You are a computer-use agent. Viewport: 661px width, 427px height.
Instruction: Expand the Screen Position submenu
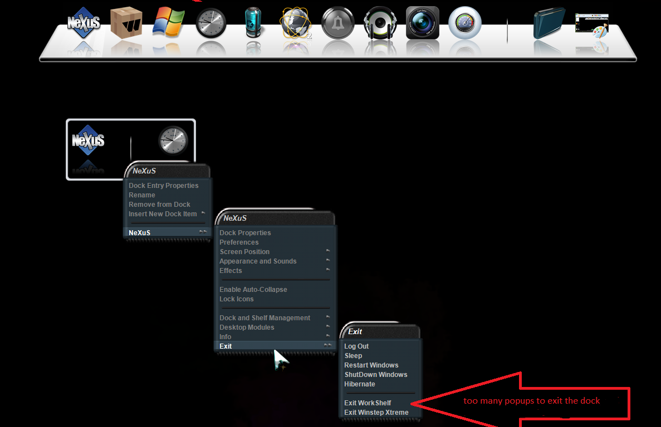244,252
